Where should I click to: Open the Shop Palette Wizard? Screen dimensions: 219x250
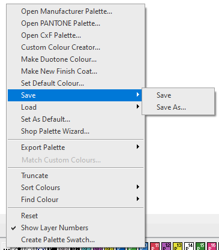click(76, 131)
